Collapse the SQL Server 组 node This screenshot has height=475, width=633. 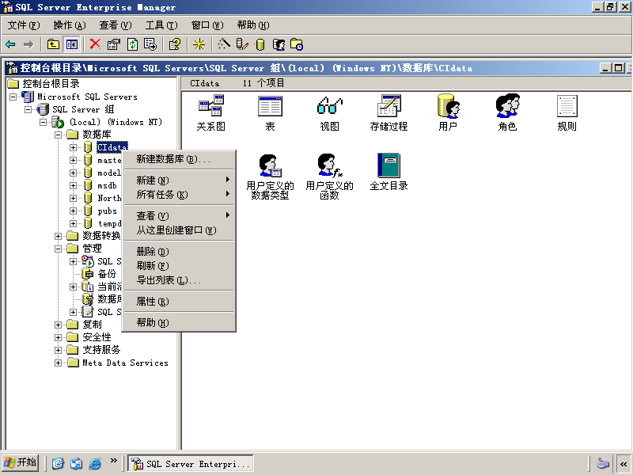(x=28, y=109)
